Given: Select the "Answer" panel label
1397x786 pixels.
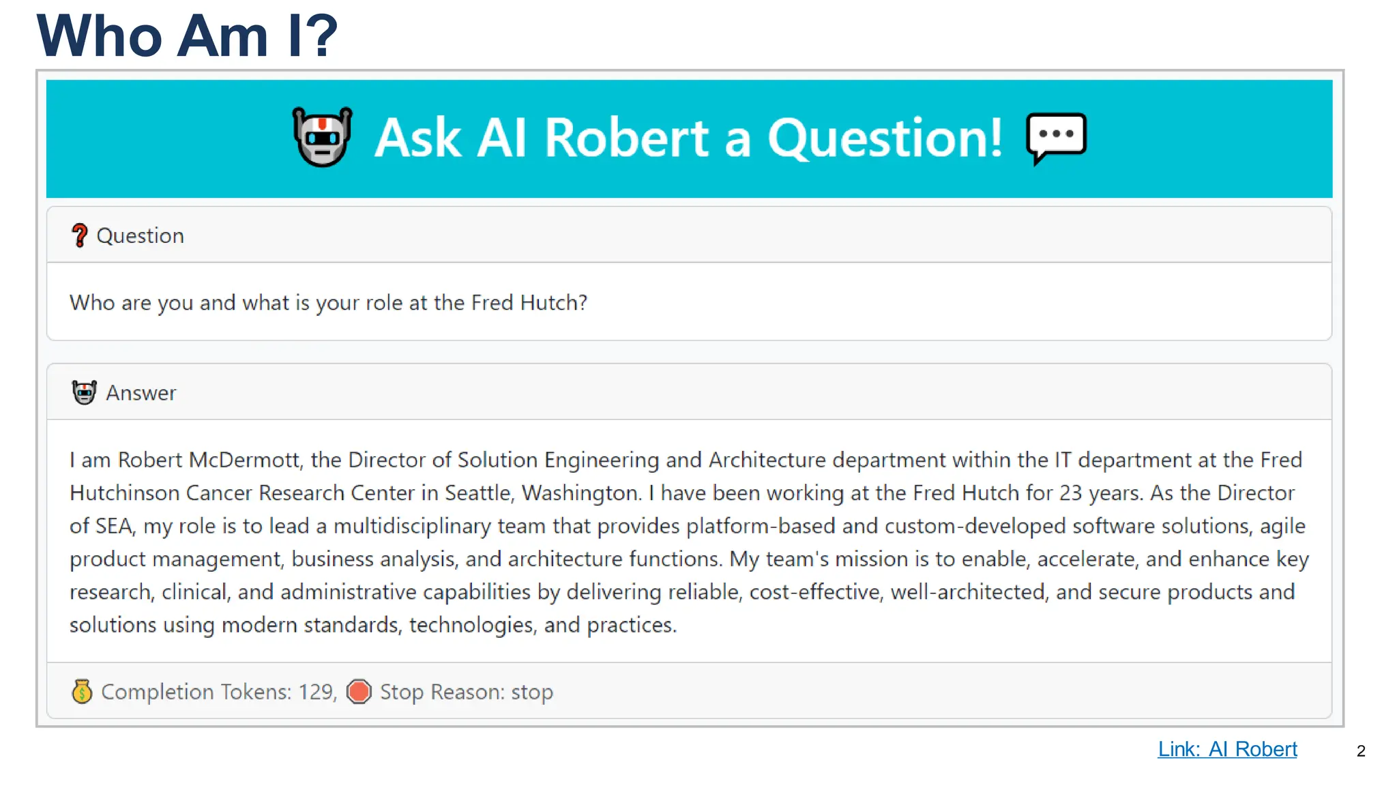Looking at the screenshot, I should [141, 393].
